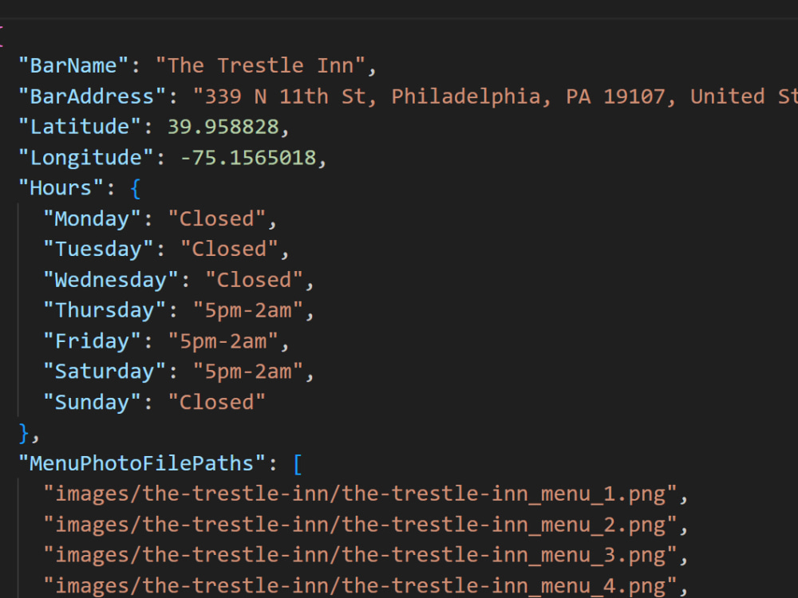Click the "Monday" key
Viewport: 798px width, 598px height.
(x=92, y=219)
